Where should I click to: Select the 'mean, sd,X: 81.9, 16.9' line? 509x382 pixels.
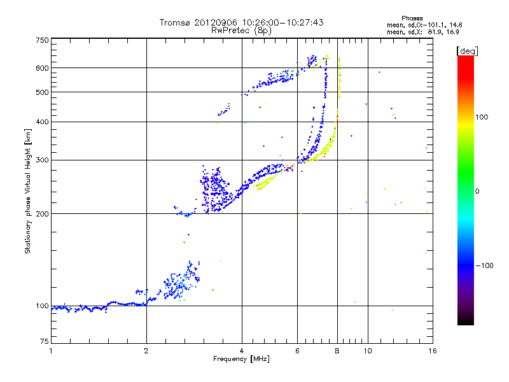[x=422, y=32]
